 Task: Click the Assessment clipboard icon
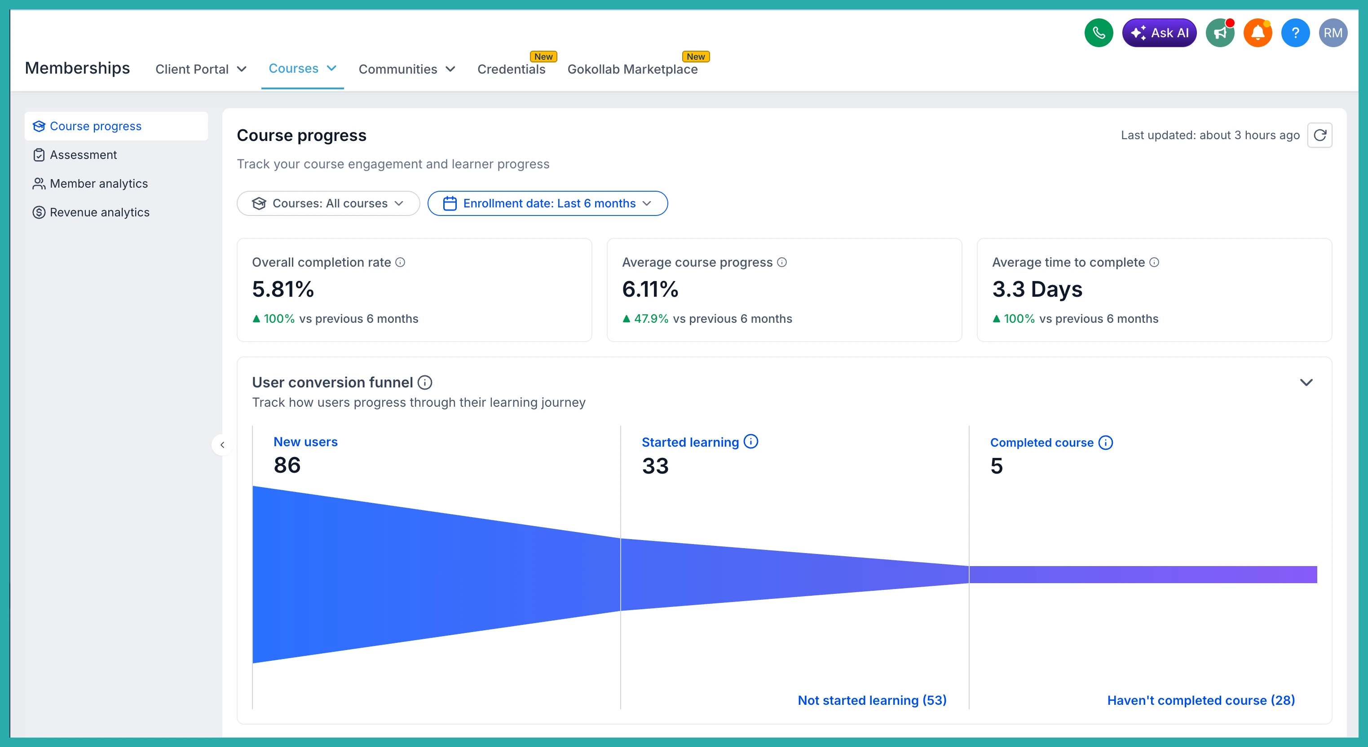[x=39, y=155]
